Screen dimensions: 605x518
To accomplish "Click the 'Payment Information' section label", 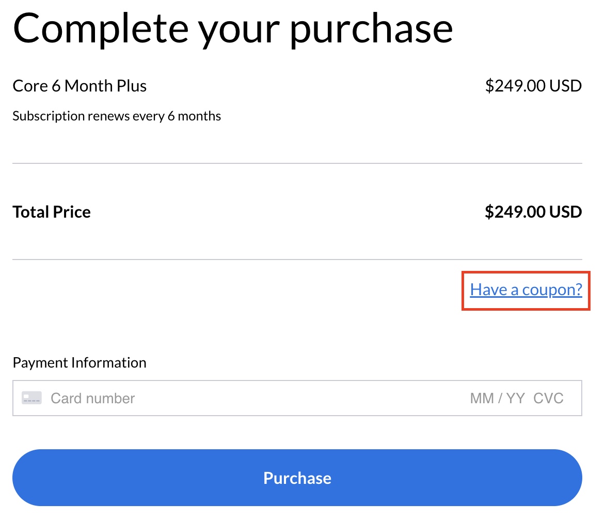I will pos(79,362).
